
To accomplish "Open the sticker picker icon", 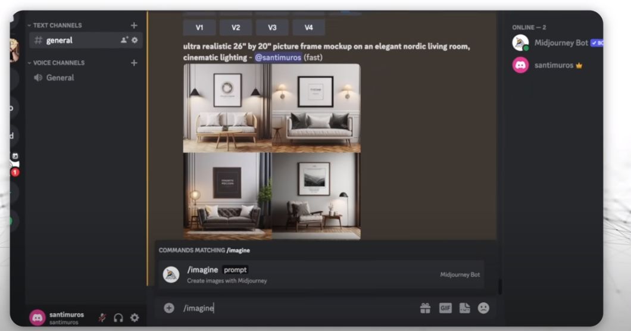I will click(465, 308).
